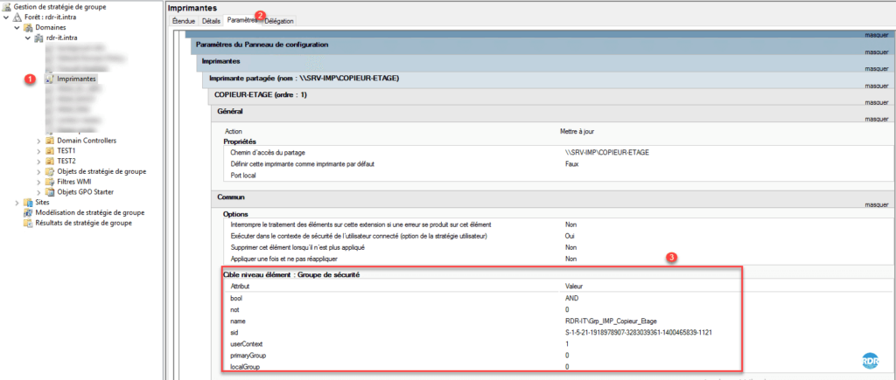The height and width of the screenshot is (380, 896).
Task: Click the Gestion de stratégie de groupe root icon
Action: [7, 6]
